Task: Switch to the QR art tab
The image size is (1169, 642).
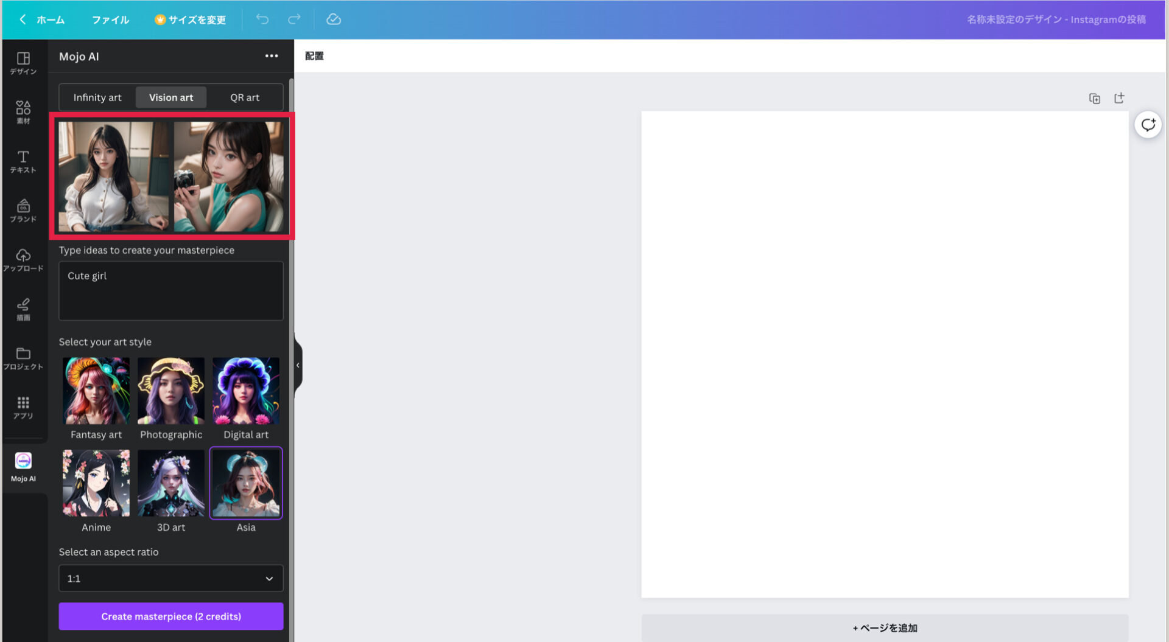Action: click(245, 97)
